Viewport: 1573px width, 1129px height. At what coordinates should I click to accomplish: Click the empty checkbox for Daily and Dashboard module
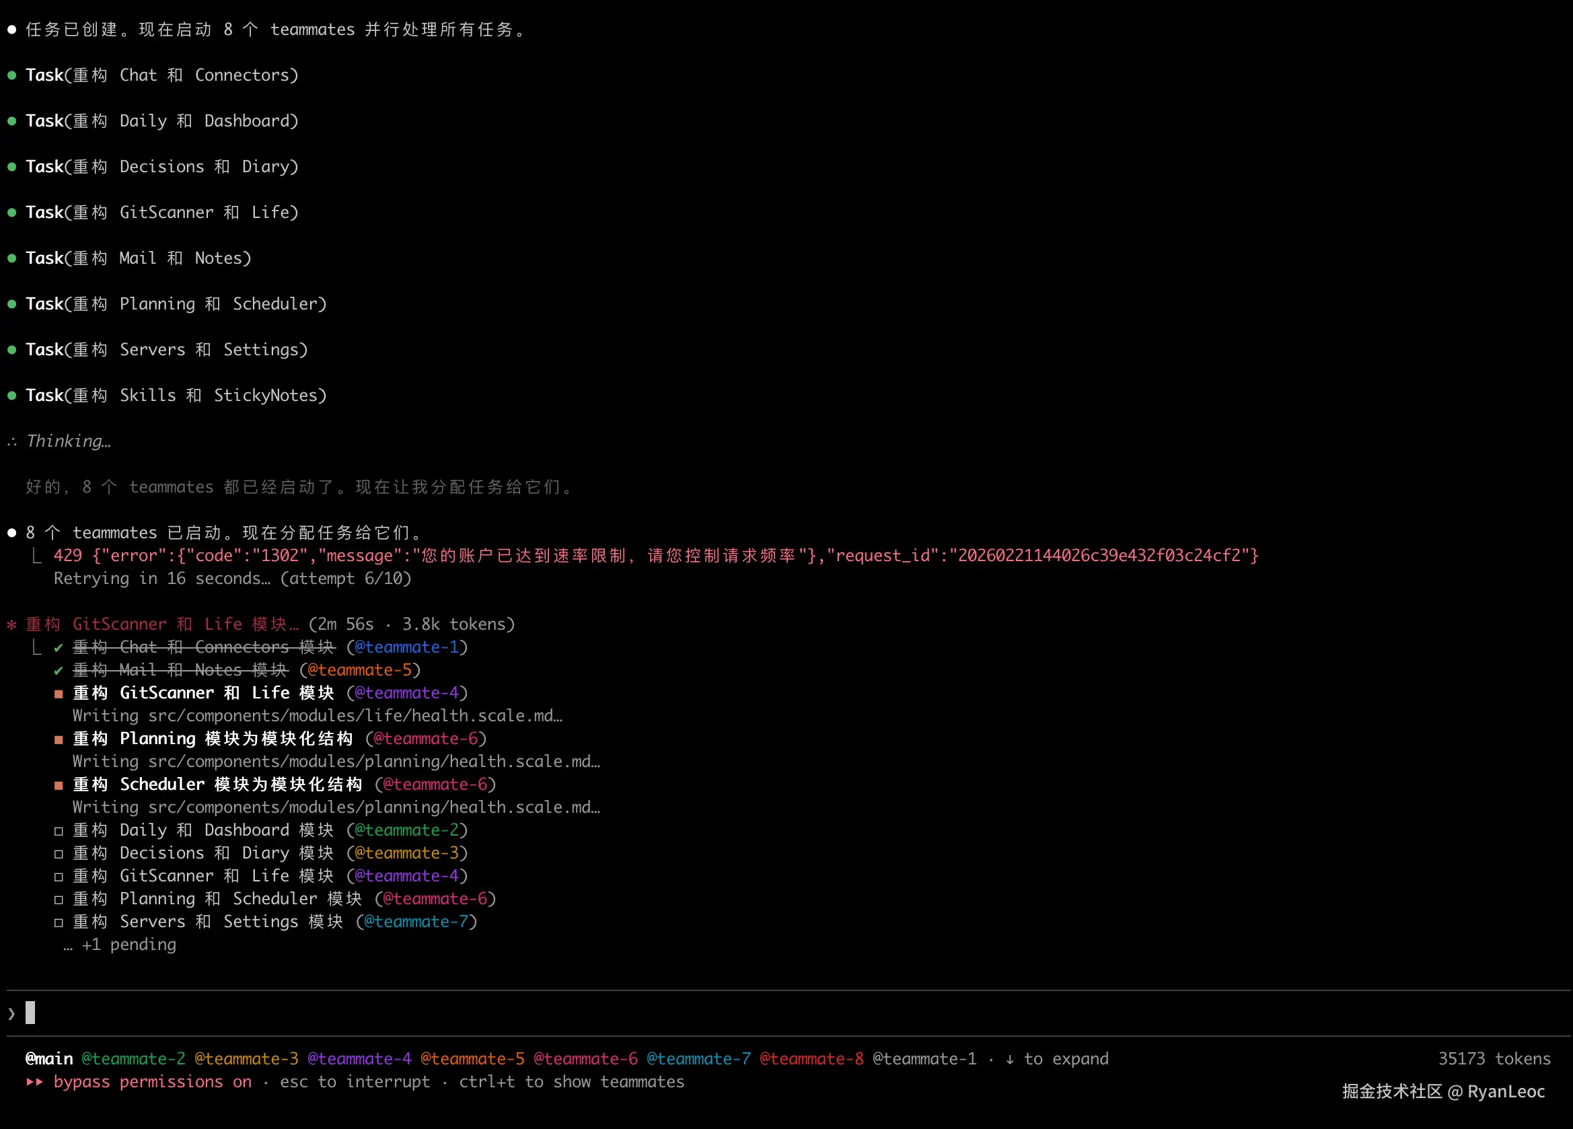pyautogui.click(x=59, y=831)
